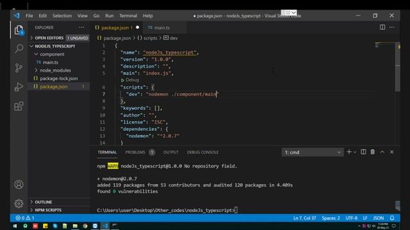Open the Run menu
This screenshot has height=230, width=410.
click(x=110, y=15)
